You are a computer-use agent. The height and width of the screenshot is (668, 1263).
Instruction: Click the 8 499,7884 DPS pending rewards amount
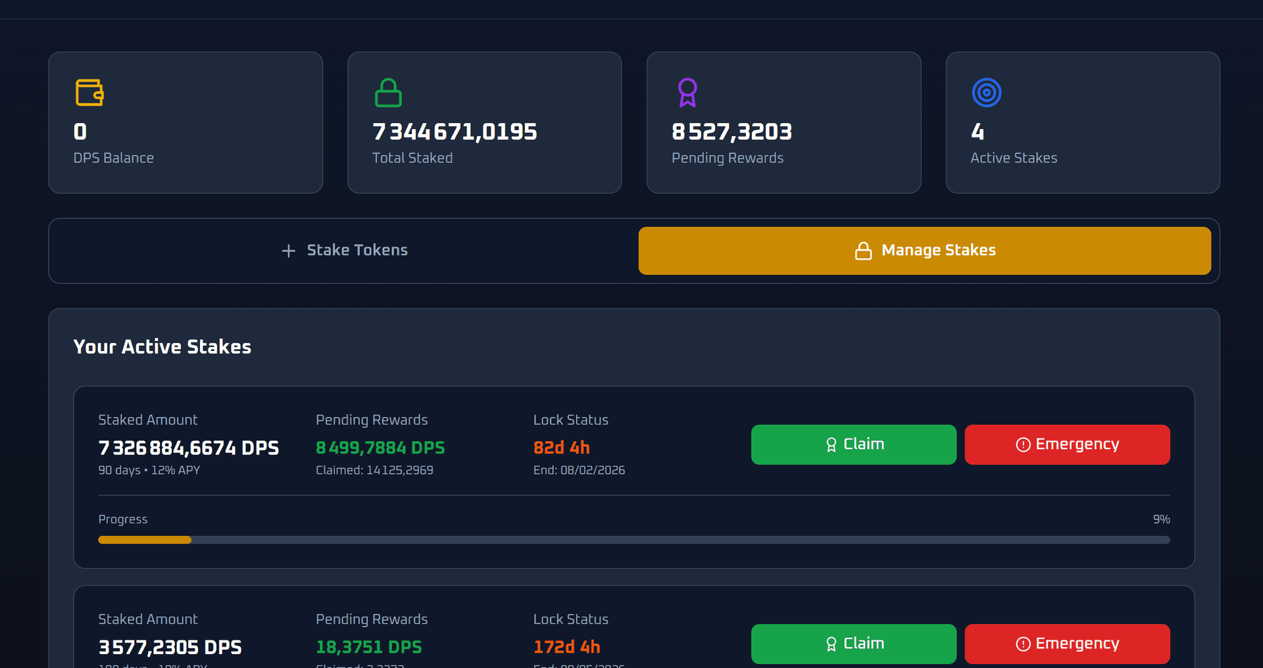[x=380, y=448]
